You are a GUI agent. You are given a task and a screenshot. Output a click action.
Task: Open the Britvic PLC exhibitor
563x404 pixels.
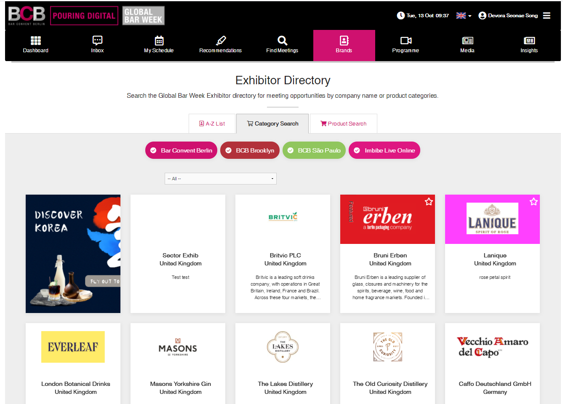(x=286, y=255)
